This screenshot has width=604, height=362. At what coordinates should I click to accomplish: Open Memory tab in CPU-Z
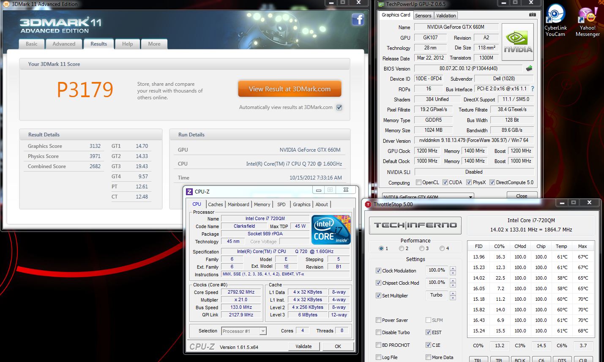(x=262, y=204)
